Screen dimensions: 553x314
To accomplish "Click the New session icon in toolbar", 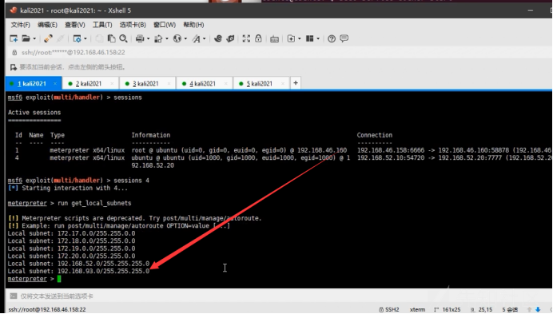I will click(14, 38).
